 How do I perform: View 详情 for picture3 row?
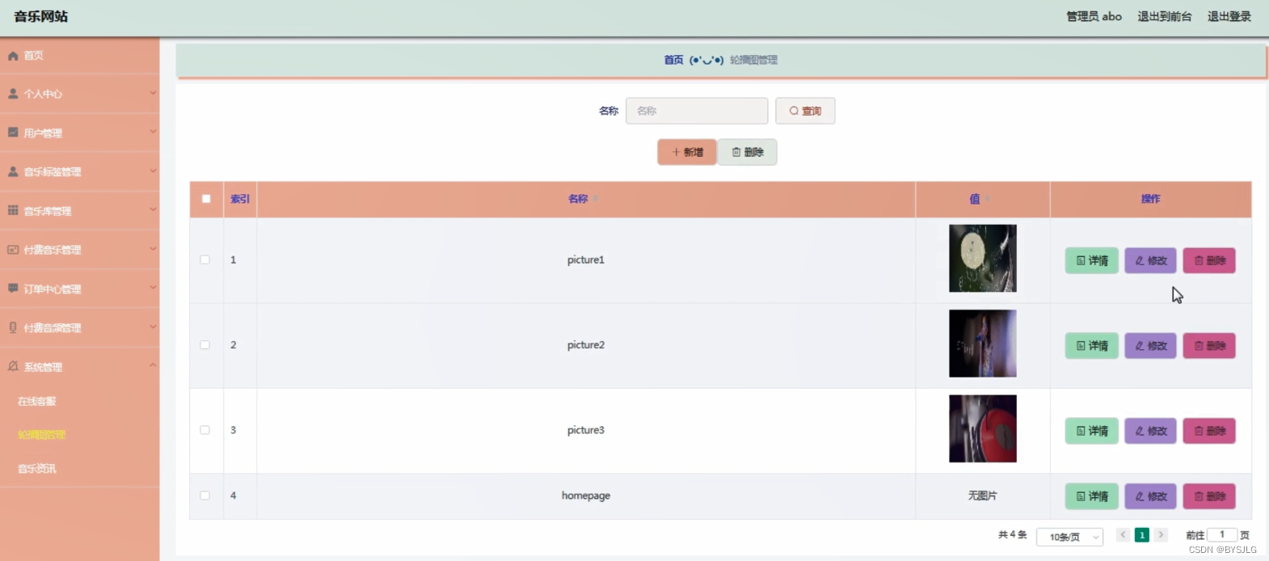pyautogui.click(x=1092, y=431)
